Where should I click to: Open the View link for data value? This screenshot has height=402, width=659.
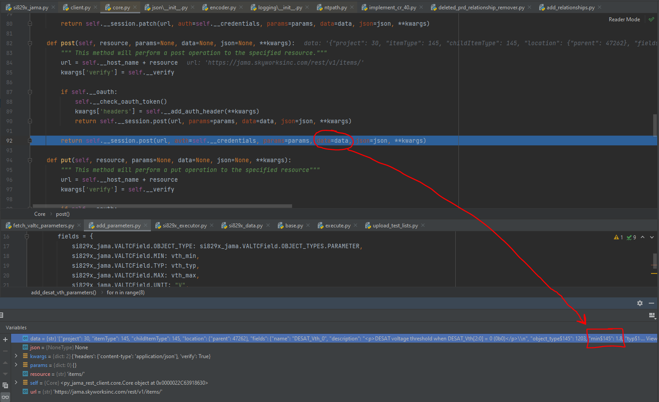(651, 339)
